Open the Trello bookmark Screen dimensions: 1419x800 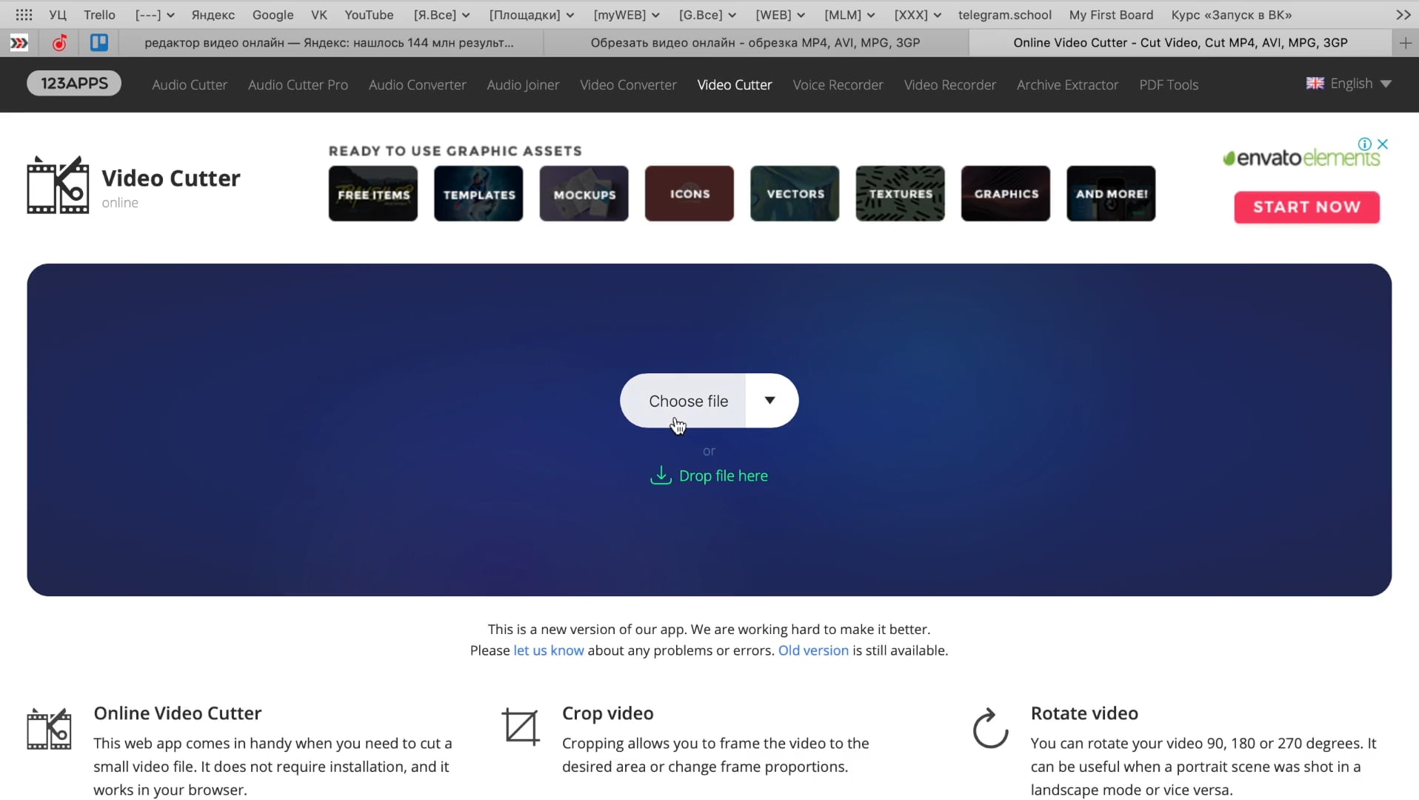click(99, 15)
